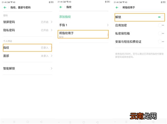Tap the 已录入 status on the 指纹 row
The height and width of the screenshot is (124, 167).
coord(45,48)
